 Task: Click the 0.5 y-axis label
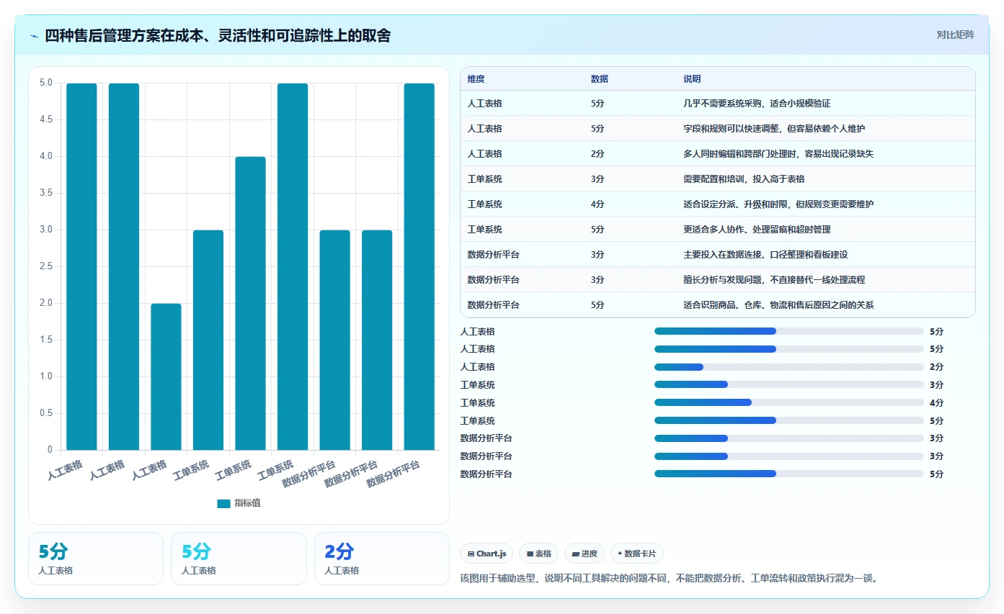[45, 413]
